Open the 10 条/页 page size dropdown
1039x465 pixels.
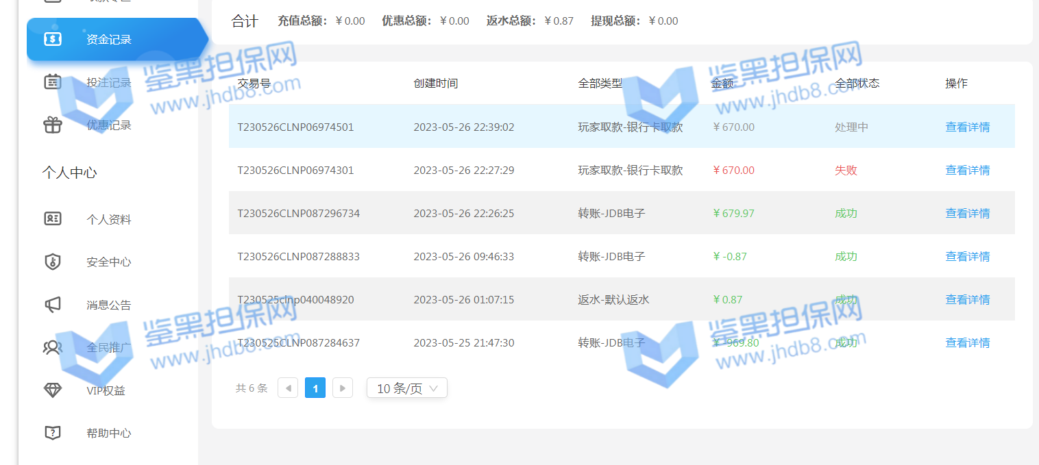(x=407, y=388)
